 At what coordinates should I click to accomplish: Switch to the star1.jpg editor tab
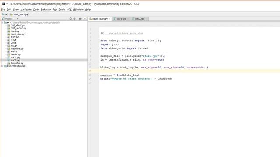(121, 19)
